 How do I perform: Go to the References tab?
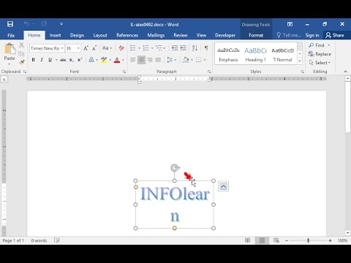[x=127, y=35]
